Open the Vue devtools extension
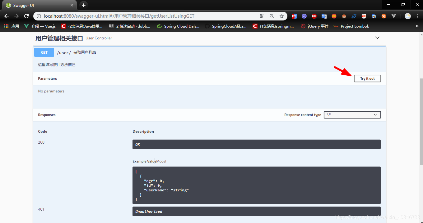 (394, 16)
